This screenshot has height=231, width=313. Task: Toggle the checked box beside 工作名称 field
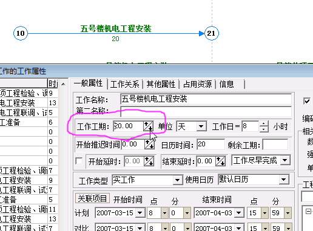(x=307, y=101)
